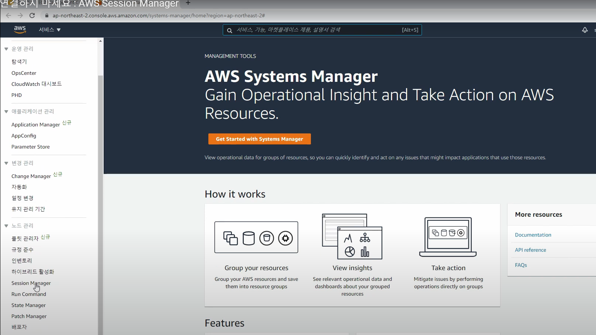Click the sidebar scroll up arrow
Screen dimensions: 596x335
tap(100, 41)
